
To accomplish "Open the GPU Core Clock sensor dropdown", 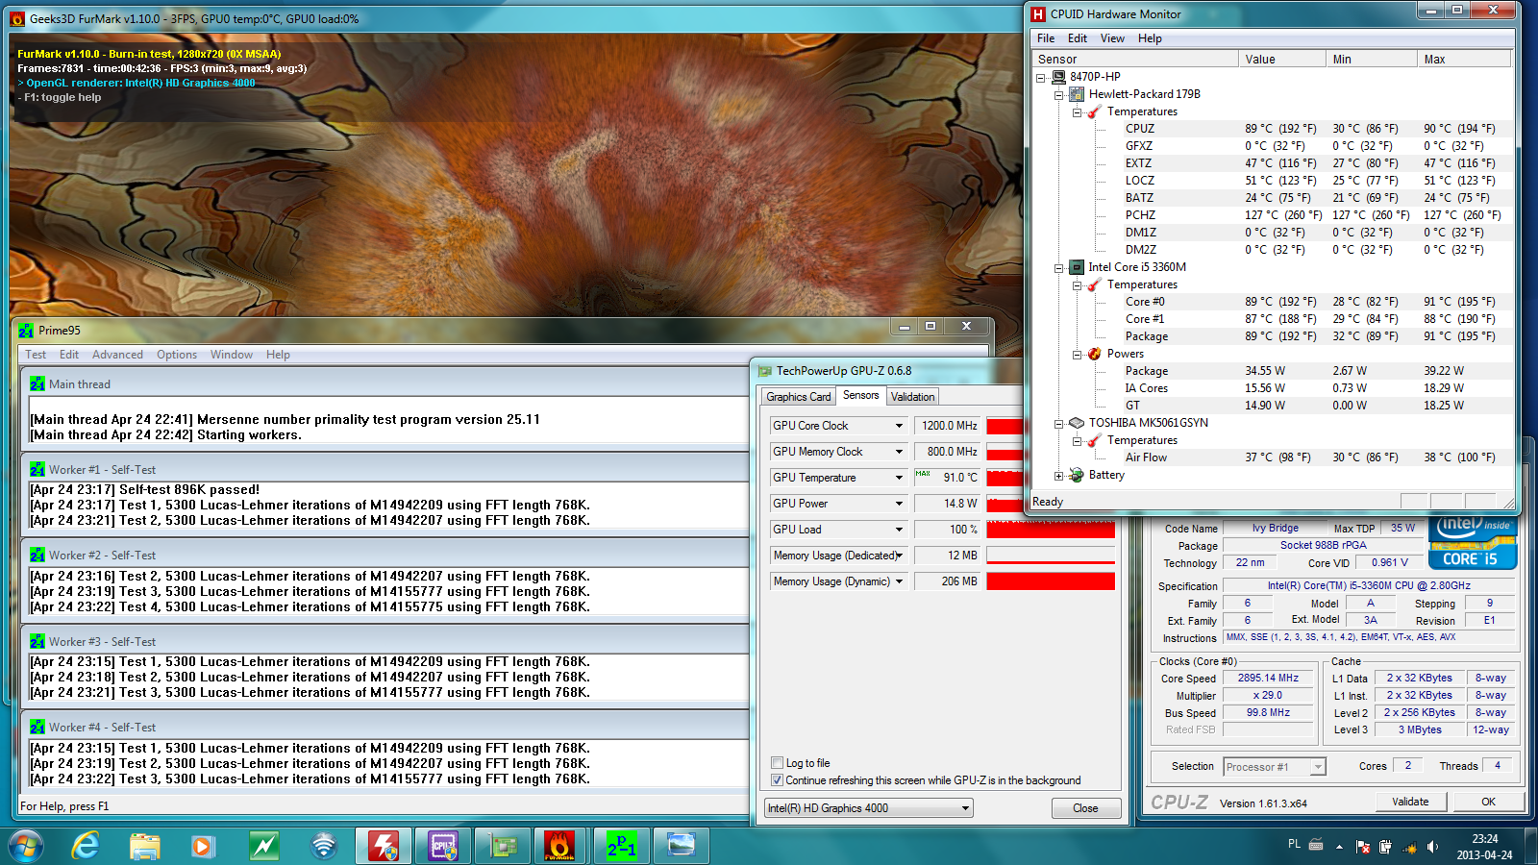I will click(900, 426).
